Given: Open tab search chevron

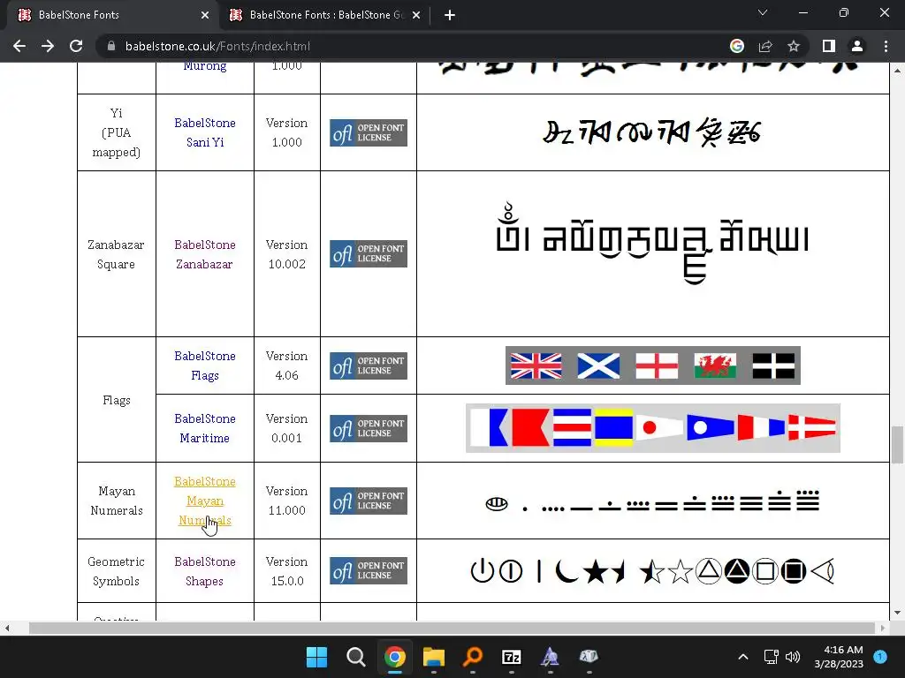Looking at the screenshot, I should pyautogui.click(x=763, y=12).
